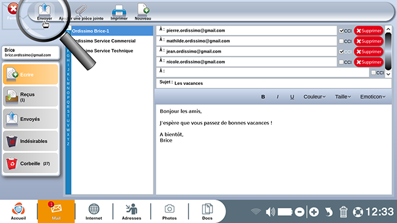This screenshot has height=223, width=397.
Task: Toggle italic formatting I
Action: [277, 97]
